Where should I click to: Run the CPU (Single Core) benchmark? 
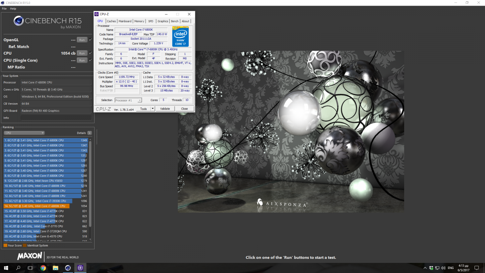pos(82,60)
